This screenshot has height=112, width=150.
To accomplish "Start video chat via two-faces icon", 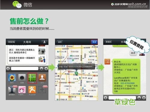I will pos(12,90).
